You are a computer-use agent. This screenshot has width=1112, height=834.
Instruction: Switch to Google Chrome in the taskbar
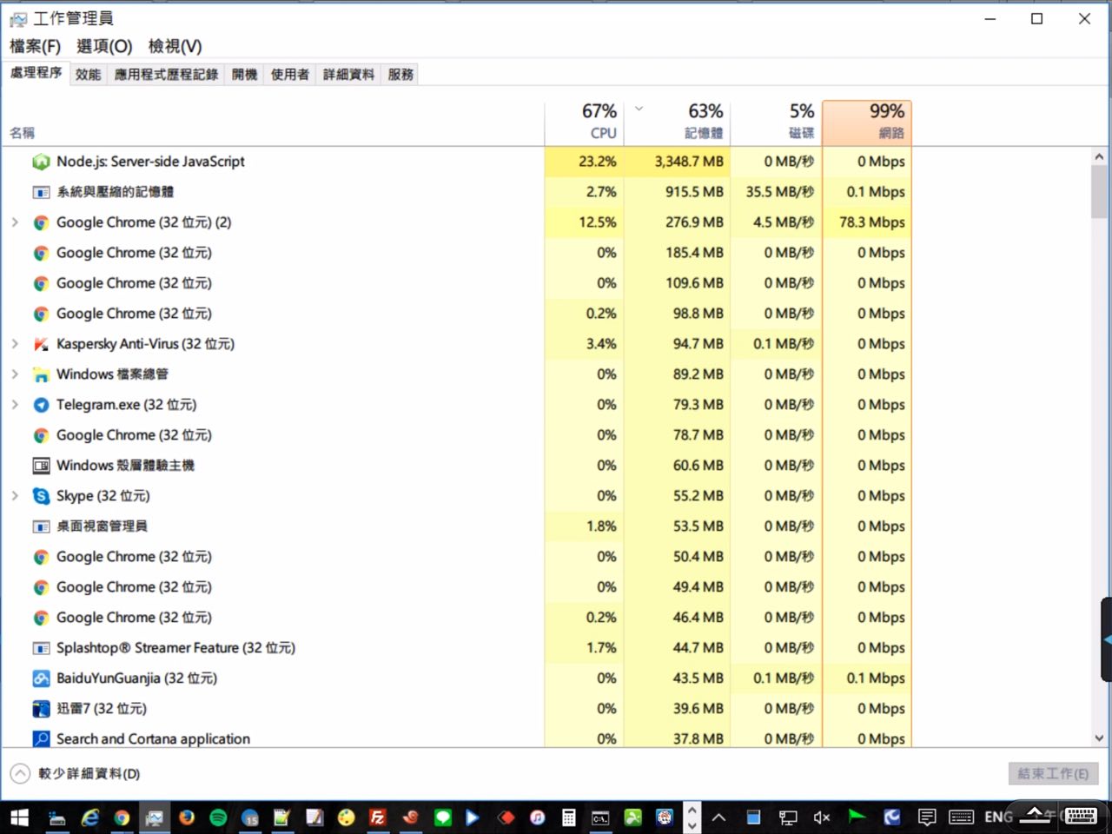point(122,817)
